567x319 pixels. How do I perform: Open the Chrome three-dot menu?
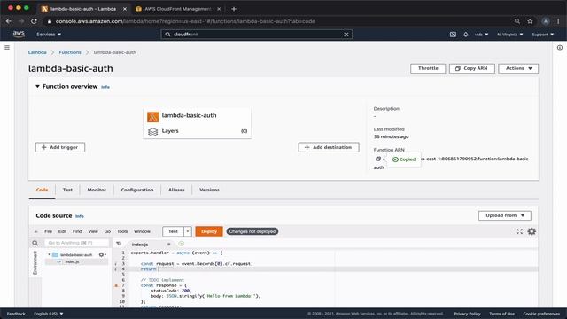[x=559, y=21]
